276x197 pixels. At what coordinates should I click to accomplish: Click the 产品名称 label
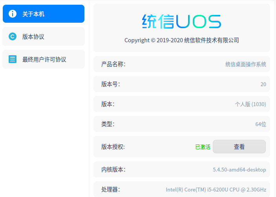coord(113,64)
